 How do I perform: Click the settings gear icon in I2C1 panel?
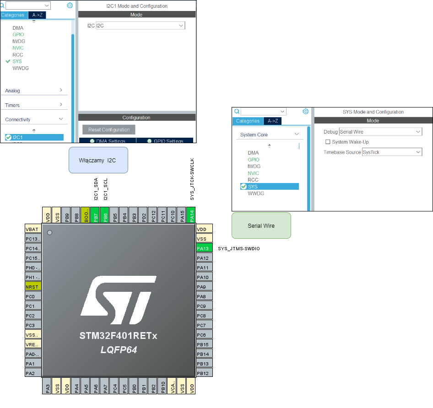(70, 5)
